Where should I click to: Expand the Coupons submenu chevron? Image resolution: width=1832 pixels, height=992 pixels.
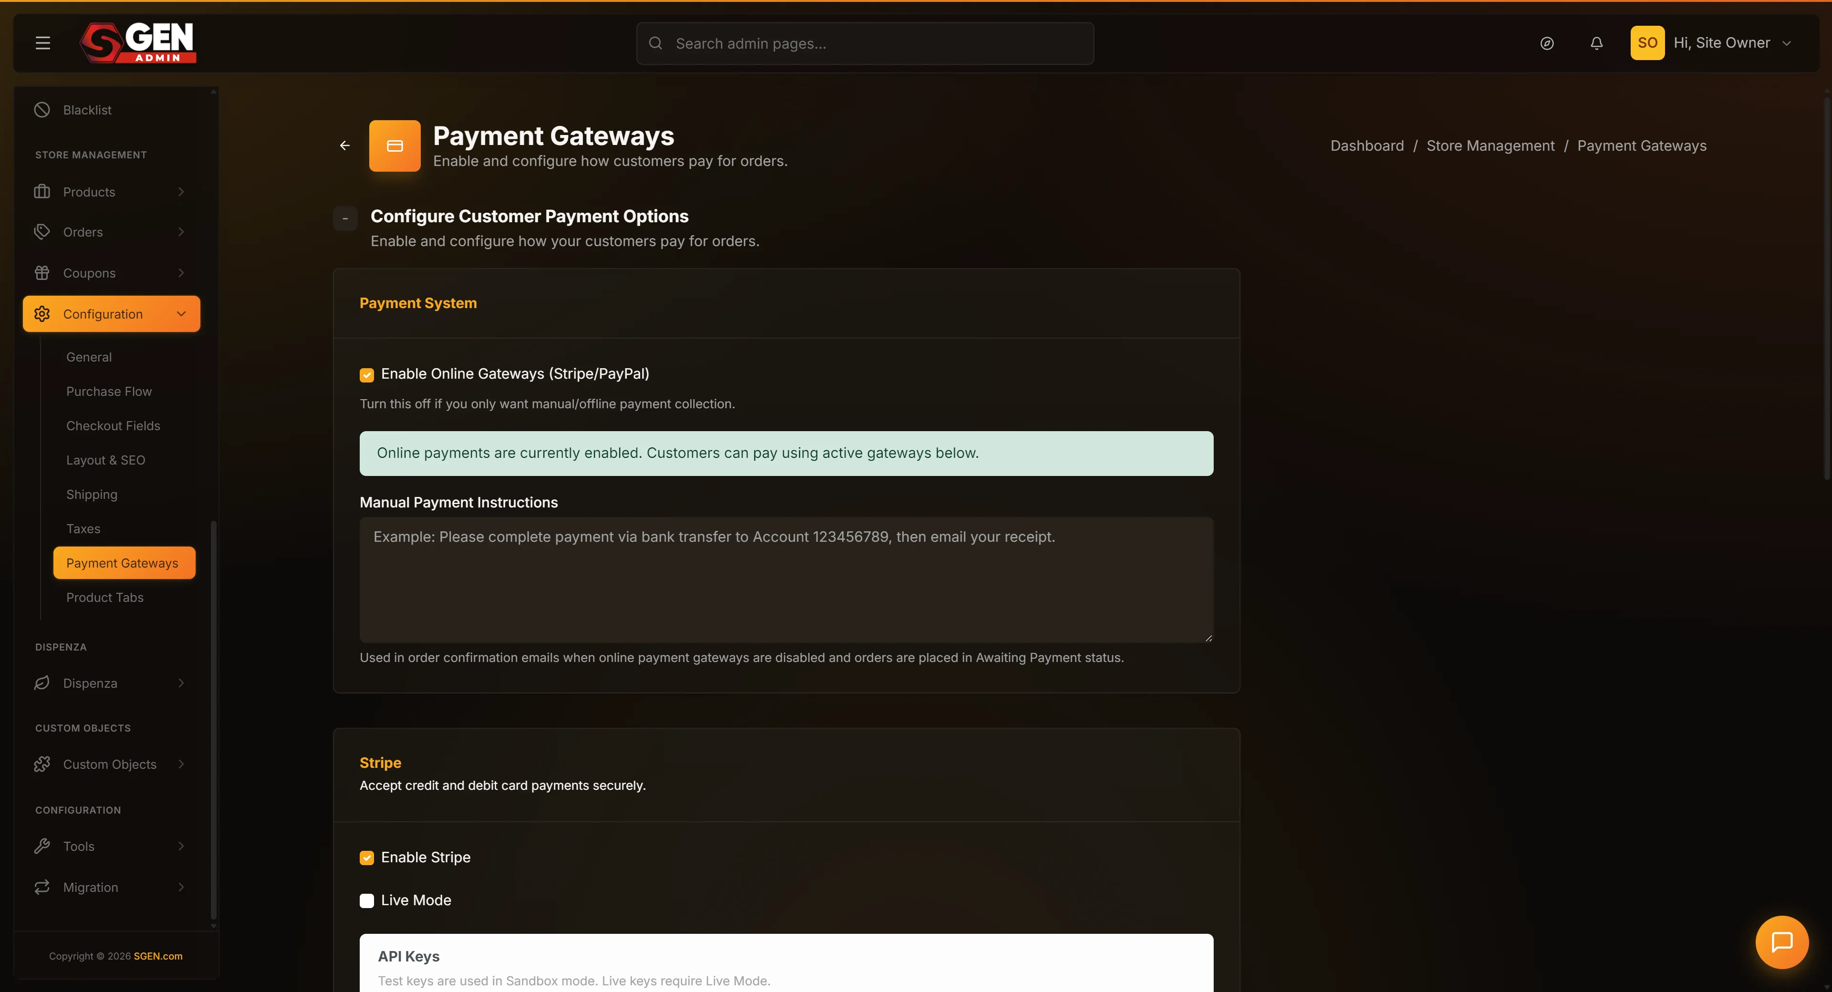(181, 273)
